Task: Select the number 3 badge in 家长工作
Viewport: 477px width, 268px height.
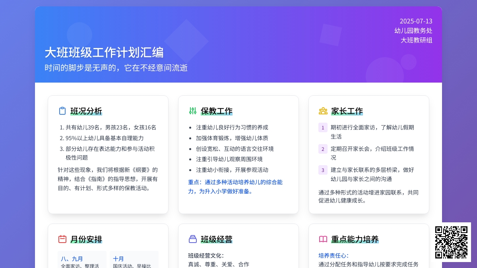Action: (x=323, y=170)
